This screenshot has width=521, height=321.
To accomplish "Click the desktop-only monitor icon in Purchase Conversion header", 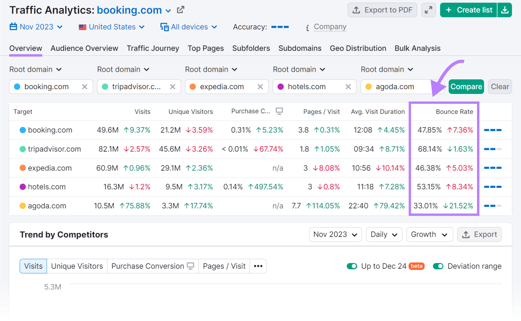I will [x=280, y=111].
